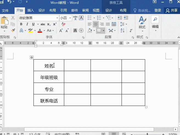Open the 文件 file tab

pos(5,10)
